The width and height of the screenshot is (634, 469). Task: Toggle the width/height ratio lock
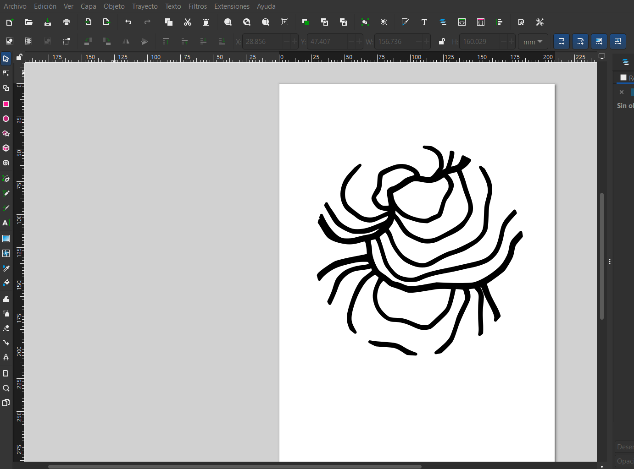442,42
